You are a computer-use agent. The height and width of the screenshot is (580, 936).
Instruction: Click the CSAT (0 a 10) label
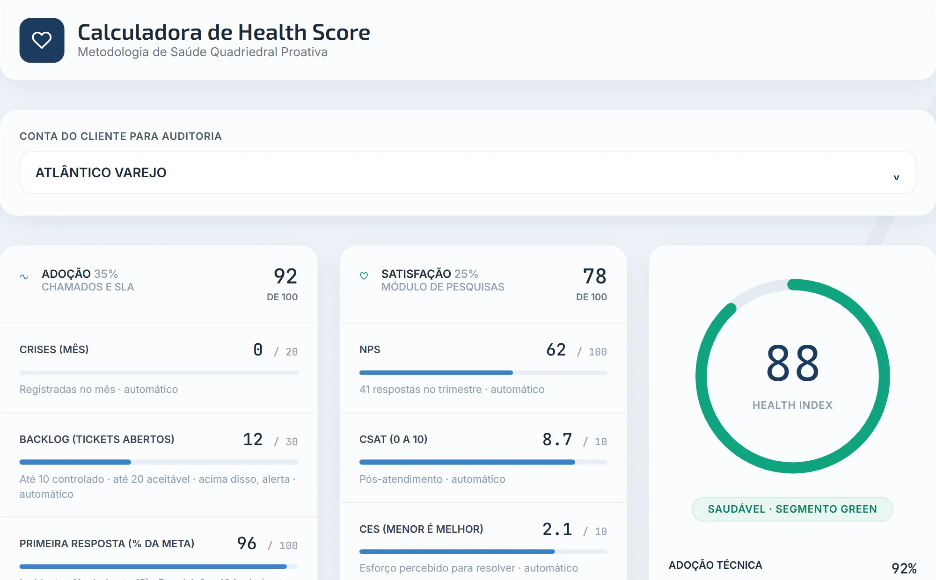pos(393,439)
